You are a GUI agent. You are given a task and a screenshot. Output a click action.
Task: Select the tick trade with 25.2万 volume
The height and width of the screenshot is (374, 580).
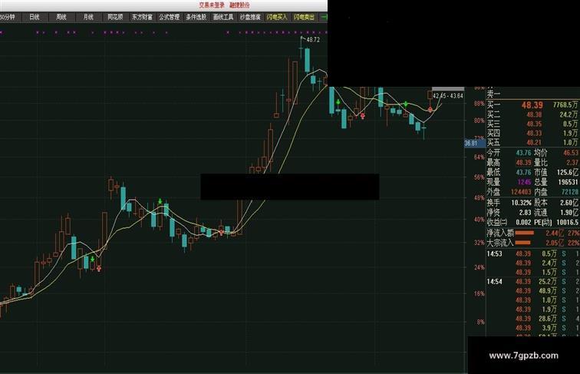532,282
